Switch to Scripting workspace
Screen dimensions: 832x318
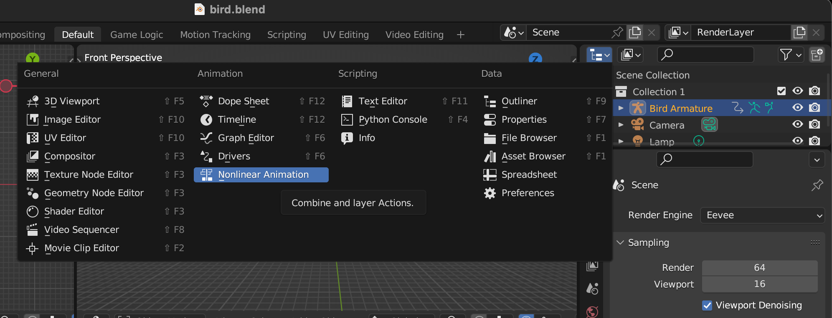pos(287,35)
